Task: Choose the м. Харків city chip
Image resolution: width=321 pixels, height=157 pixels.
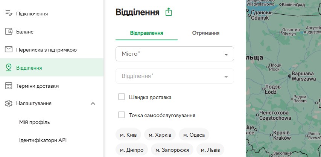Action: [x=160, y=135]
